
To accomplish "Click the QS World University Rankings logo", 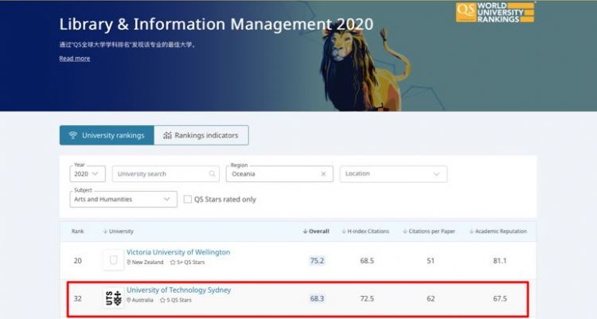I will coord(495,12).
